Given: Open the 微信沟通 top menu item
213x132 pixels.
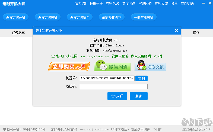Looking at the screenshot, I should tap(129, 4).
